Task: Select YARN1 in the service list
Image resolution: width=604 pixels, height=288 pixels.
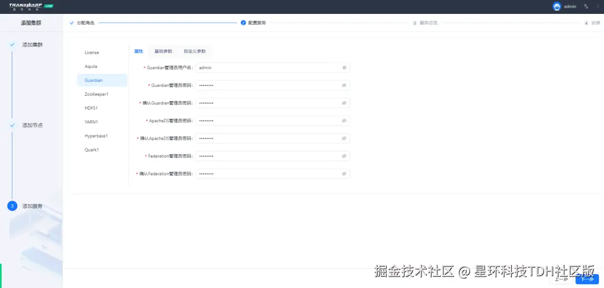Action: click(102, 122)
